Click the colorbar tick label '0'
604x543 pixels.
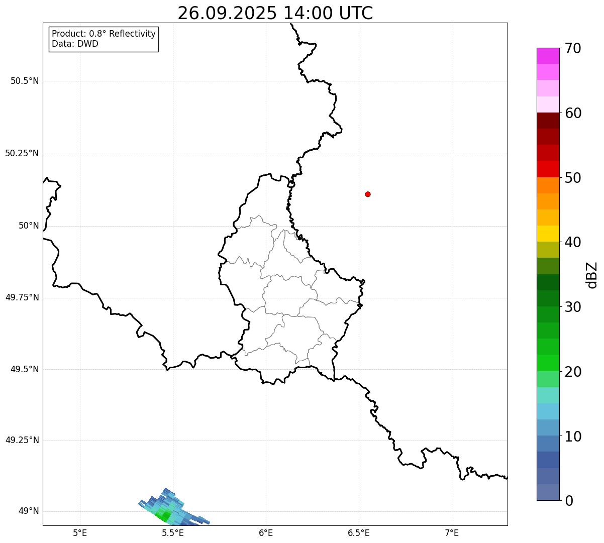pos(568,501)
